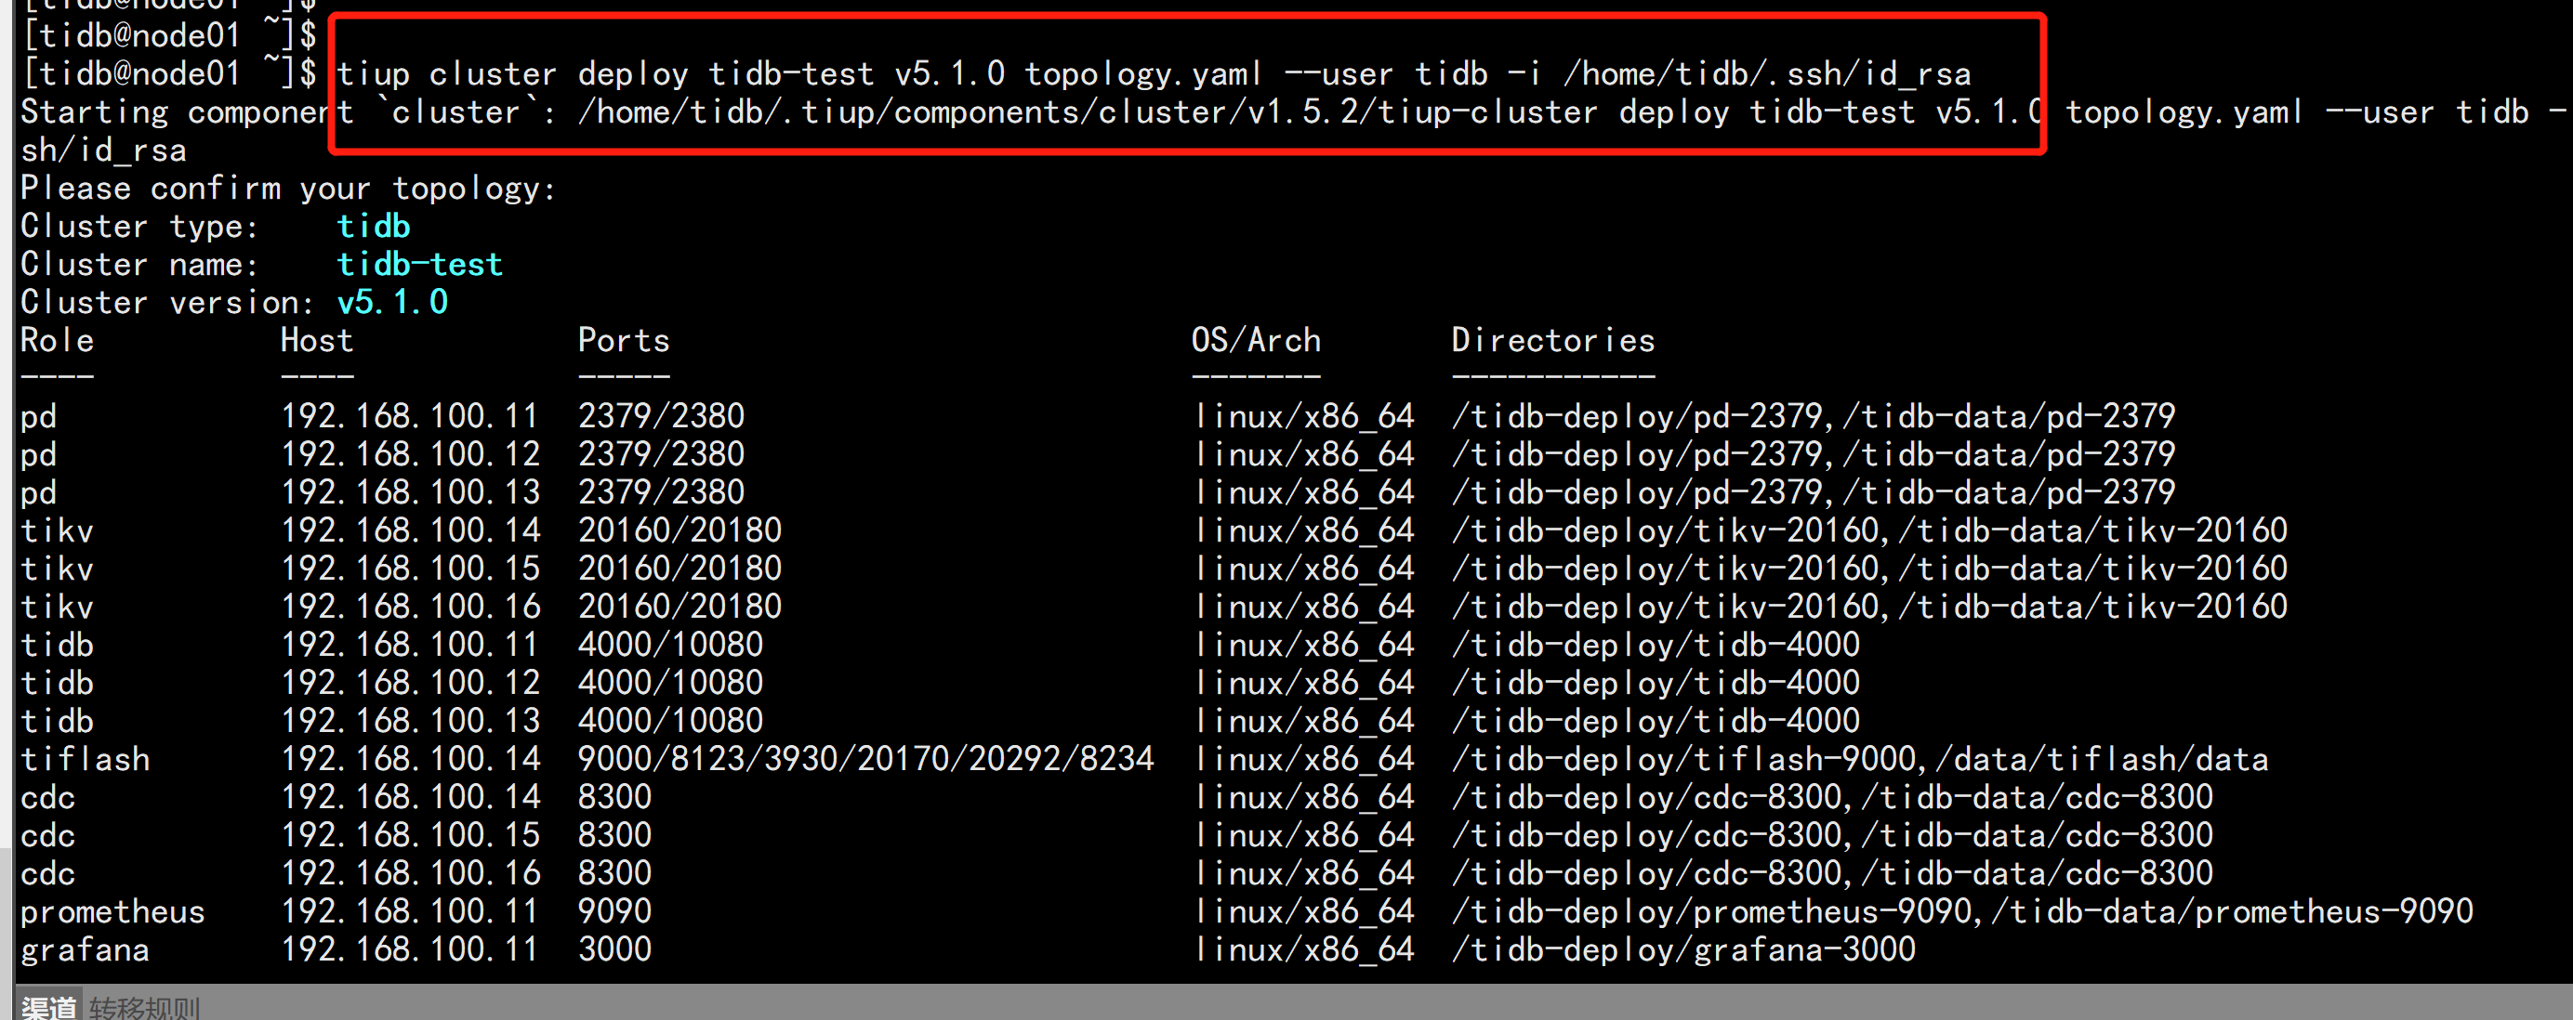2573x1020 pixels.
Task: Click the 'OS/Arch' column header
Action: [1257, 340]
